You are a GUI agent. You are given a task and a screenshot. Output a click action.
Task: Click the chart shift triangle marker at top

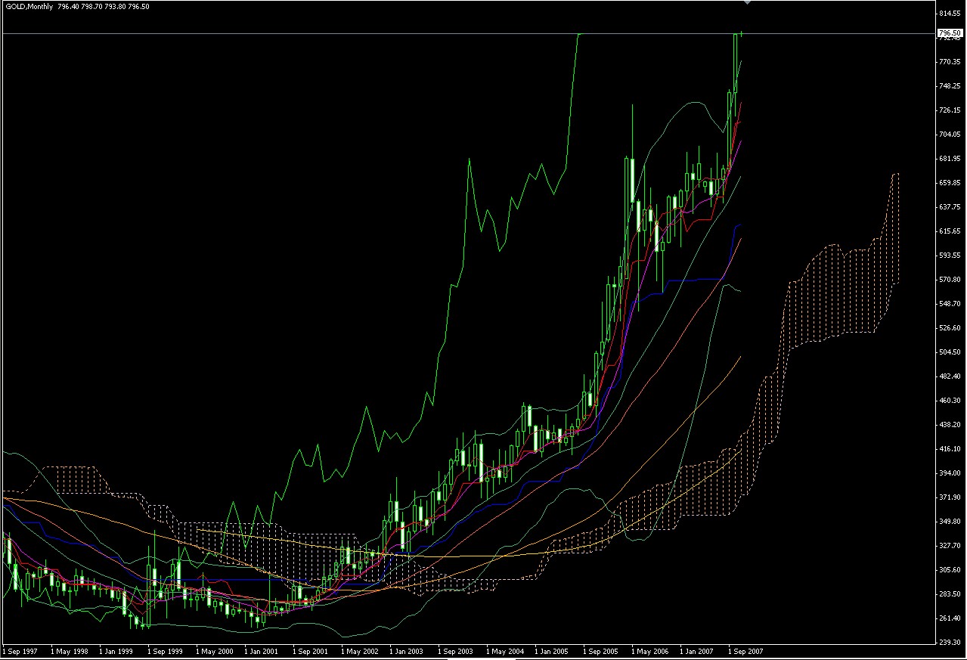747,2
